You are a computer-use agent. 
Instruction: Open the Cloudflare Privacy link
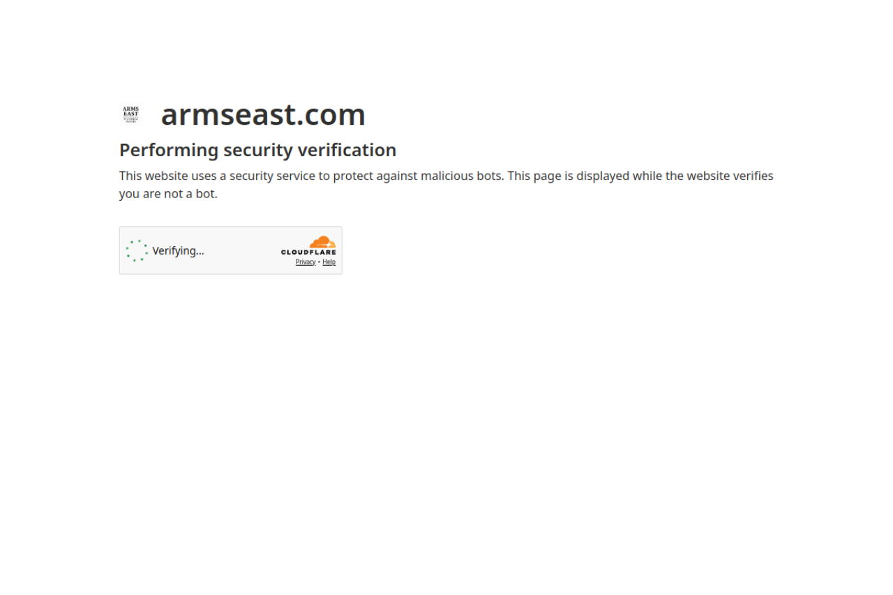coord(306,262)
